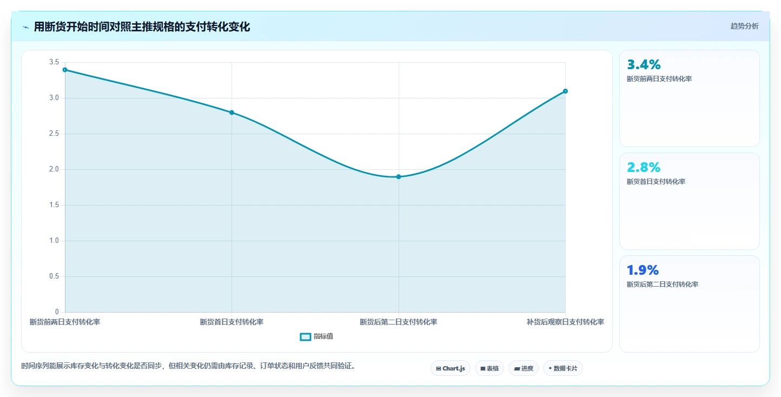This screenshot has width=781, height=397.
Task: Click the lightning icon beside the title
Action: tap(25, 27)
